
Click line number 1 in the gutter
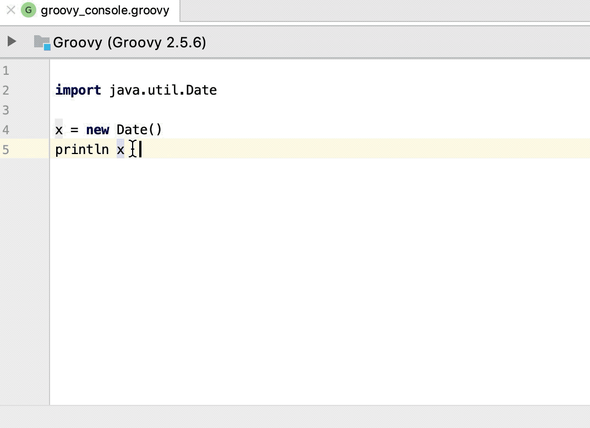click(7, 70)
